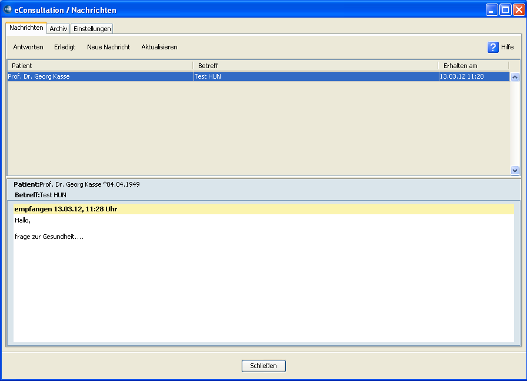Compose a Neue Nachricht
The image size is (527, 381).
coord(109,48)
